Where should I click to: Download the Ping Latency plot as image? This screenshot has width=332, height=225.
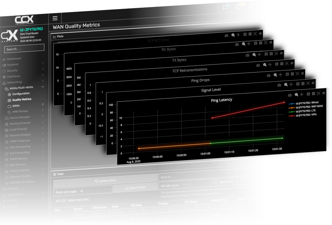point(290,95)
